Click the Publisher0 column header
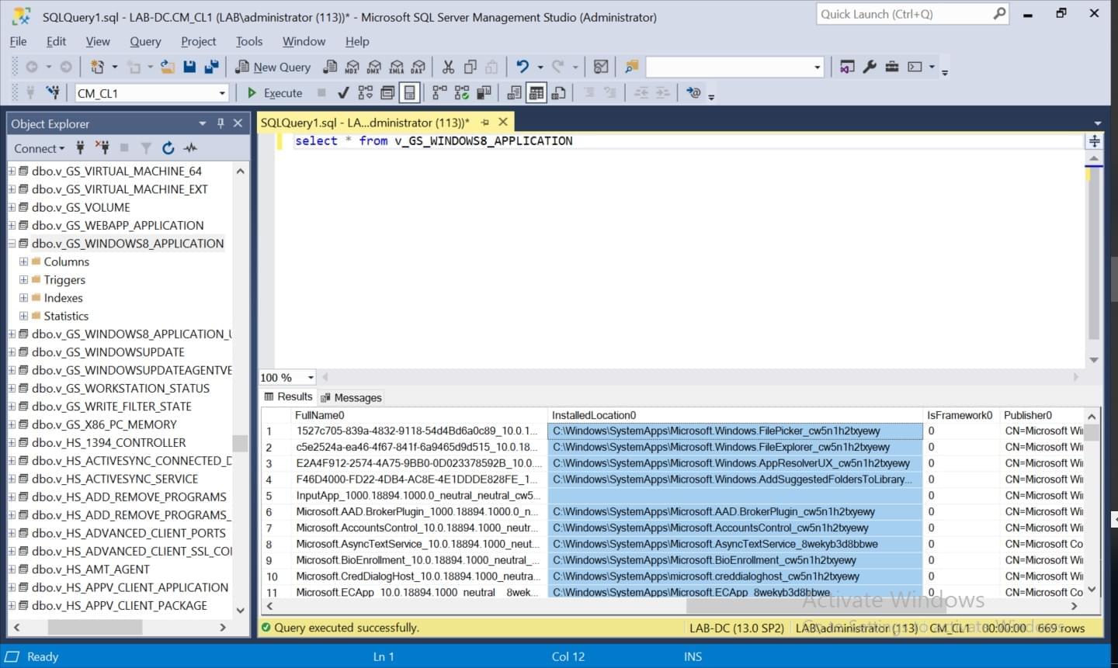Screen dimensions: 1118x668 [1041, 415]
